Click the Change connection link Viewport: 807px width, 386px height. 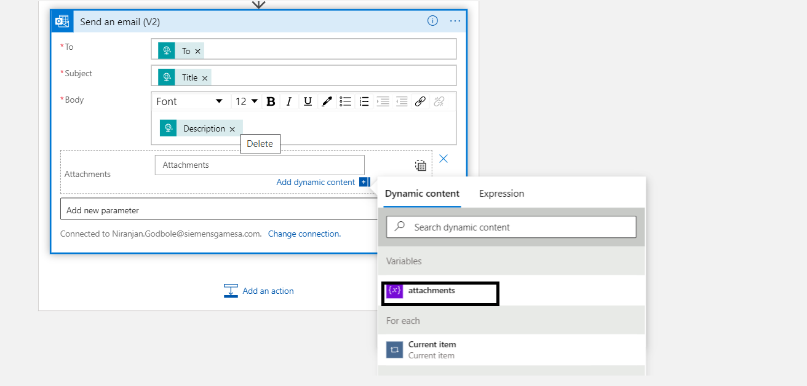coord(304,234)
